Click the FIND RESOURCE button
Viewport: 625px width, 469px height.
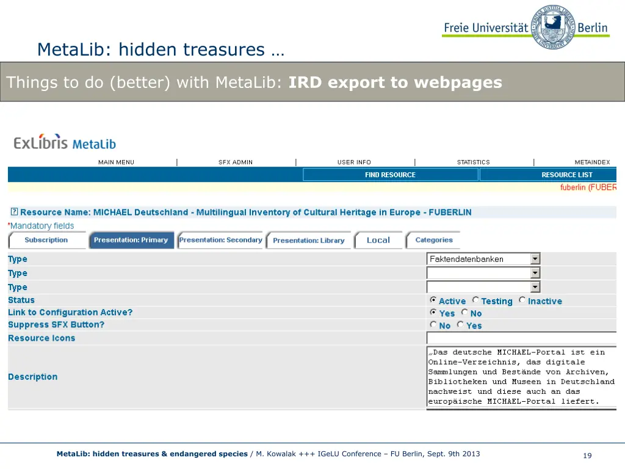(390, 175)
